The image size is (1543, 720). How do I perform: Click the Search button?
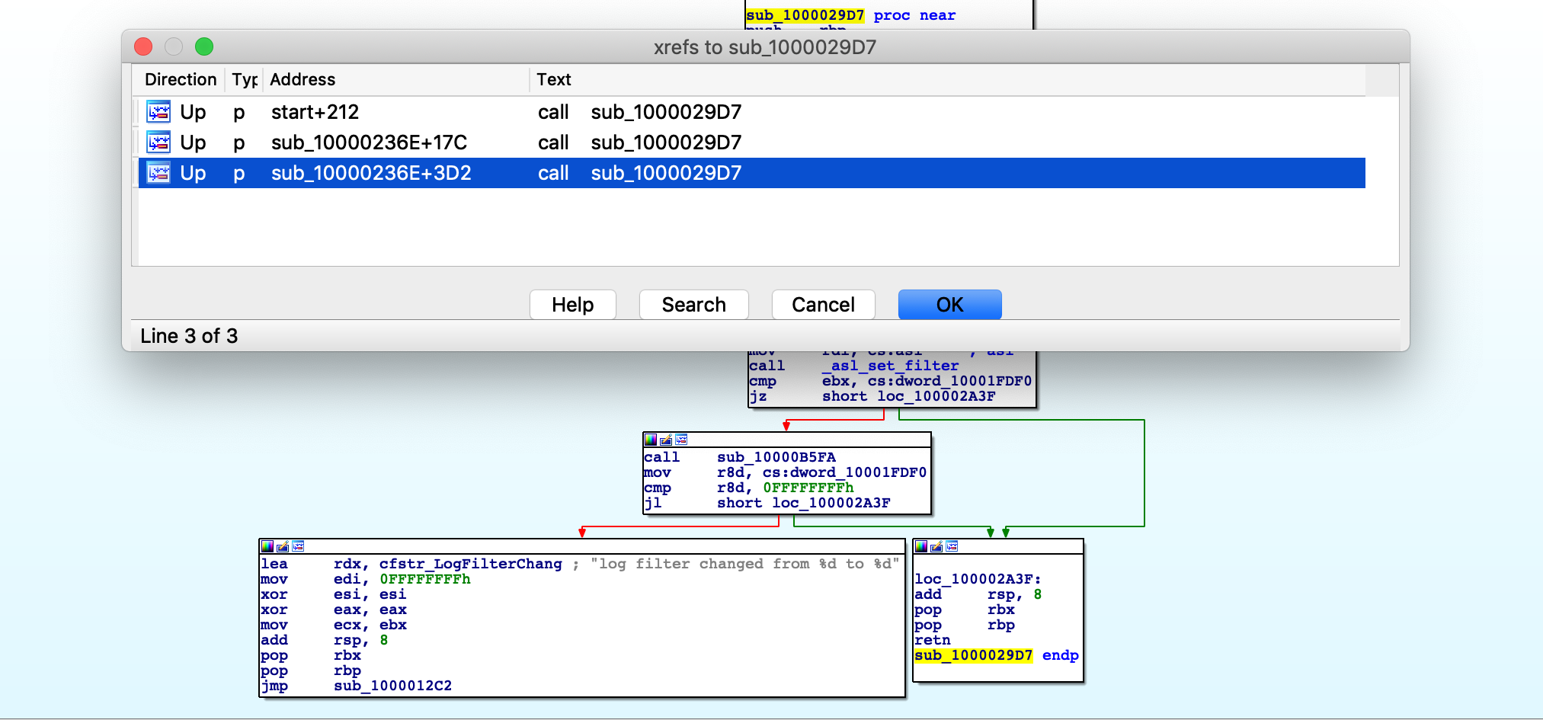(x=694, y=305)
